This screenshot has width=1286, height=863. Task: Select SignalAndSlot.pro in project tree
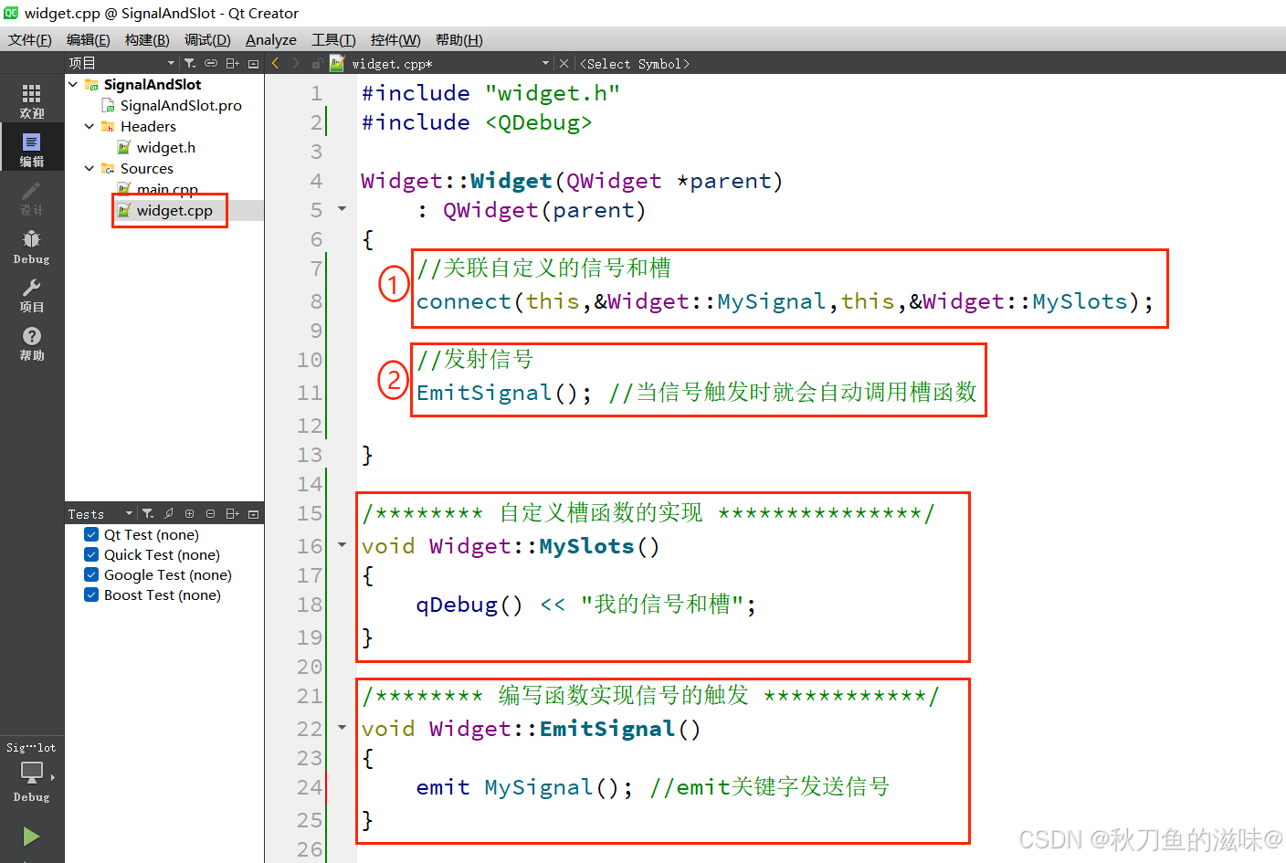pyautogui.click(x=181, y=105)
